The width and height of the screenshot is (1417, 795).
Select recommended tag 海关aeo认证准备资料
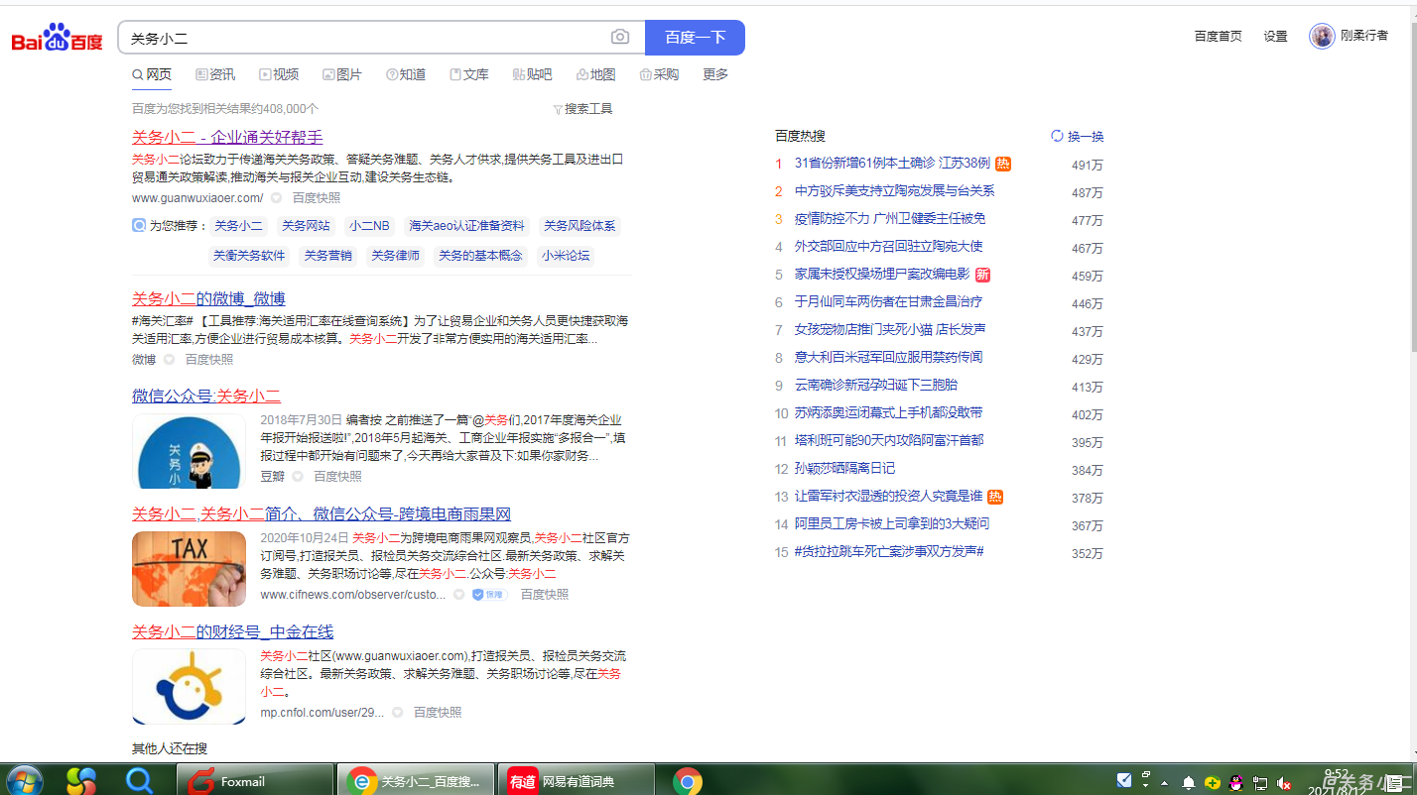[466, 226]
